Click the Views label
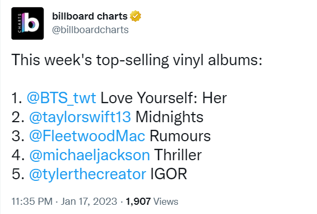 pyautogui.click(x=166, y=202)
